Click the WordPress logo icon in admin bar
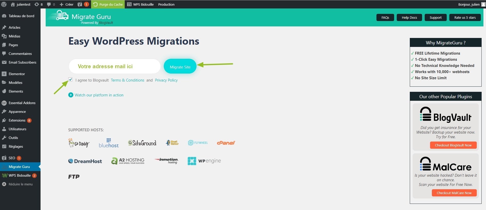Viewport: 486px width, 210px height. pyautogui.click(x=4, y=4)
